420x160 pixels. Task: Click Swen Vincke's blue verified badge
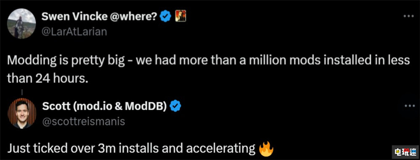pos(165,18)
